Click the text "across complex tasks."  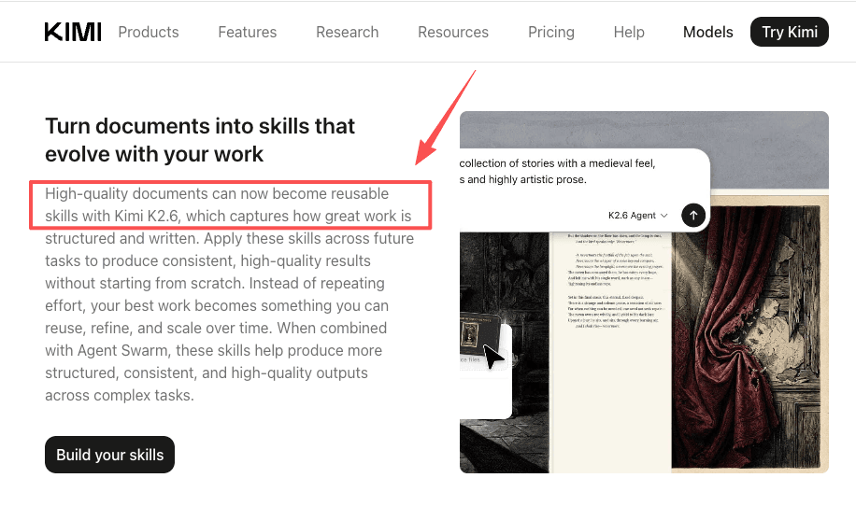[120, 395]
